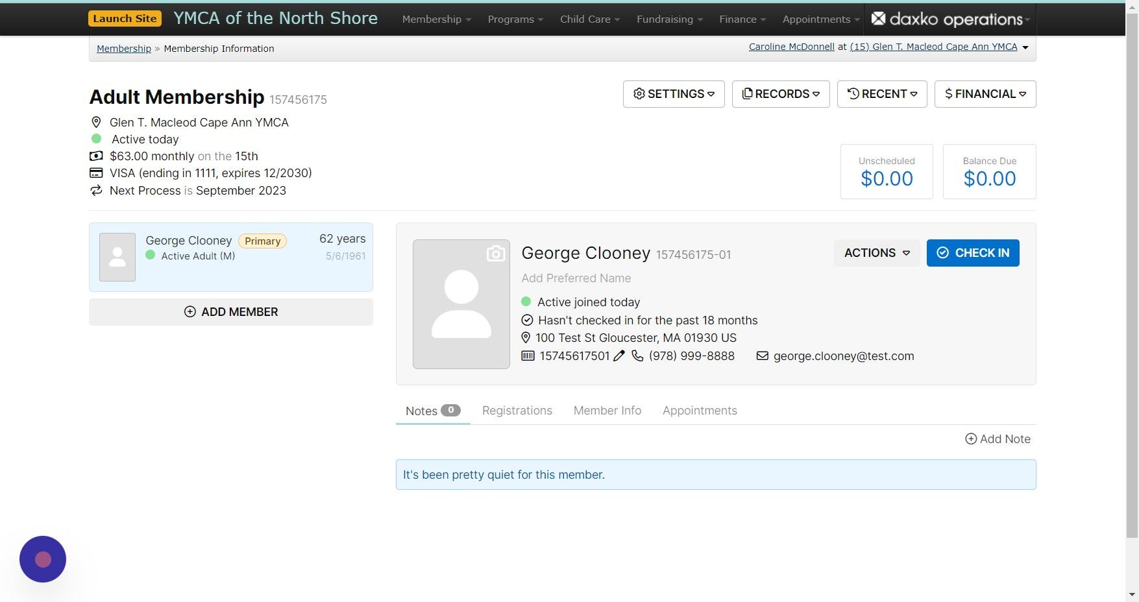Open the Glen T. Macleod Cape Ann YMCA selector
Screen dimensions: 1139x602
tap(935, 46)
